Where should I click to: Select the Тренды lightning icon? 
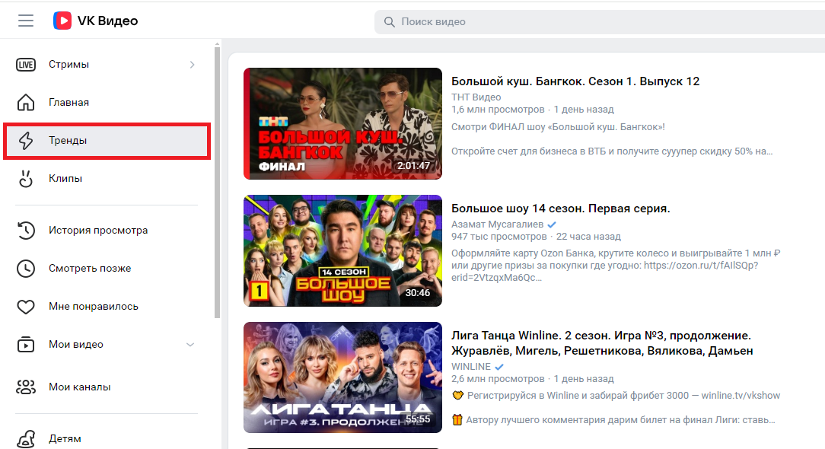[x=26, y=141]
